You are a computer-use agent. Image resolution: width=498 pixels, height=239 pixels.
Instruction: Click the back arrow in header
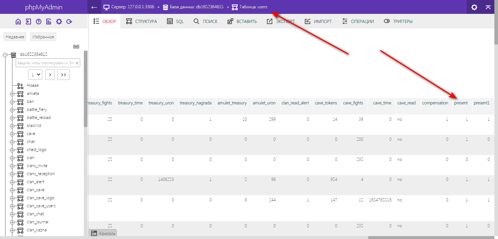[x=94, y=7]
